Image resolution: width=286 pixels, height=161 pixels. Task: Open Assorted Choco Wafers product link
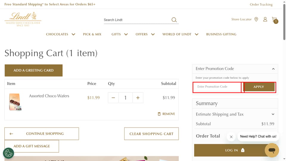49,96
